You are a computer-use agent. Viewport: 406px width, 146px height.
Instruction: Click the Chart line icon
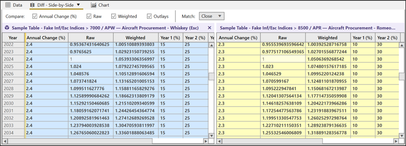pyautogui.click(x=94, y=5)
